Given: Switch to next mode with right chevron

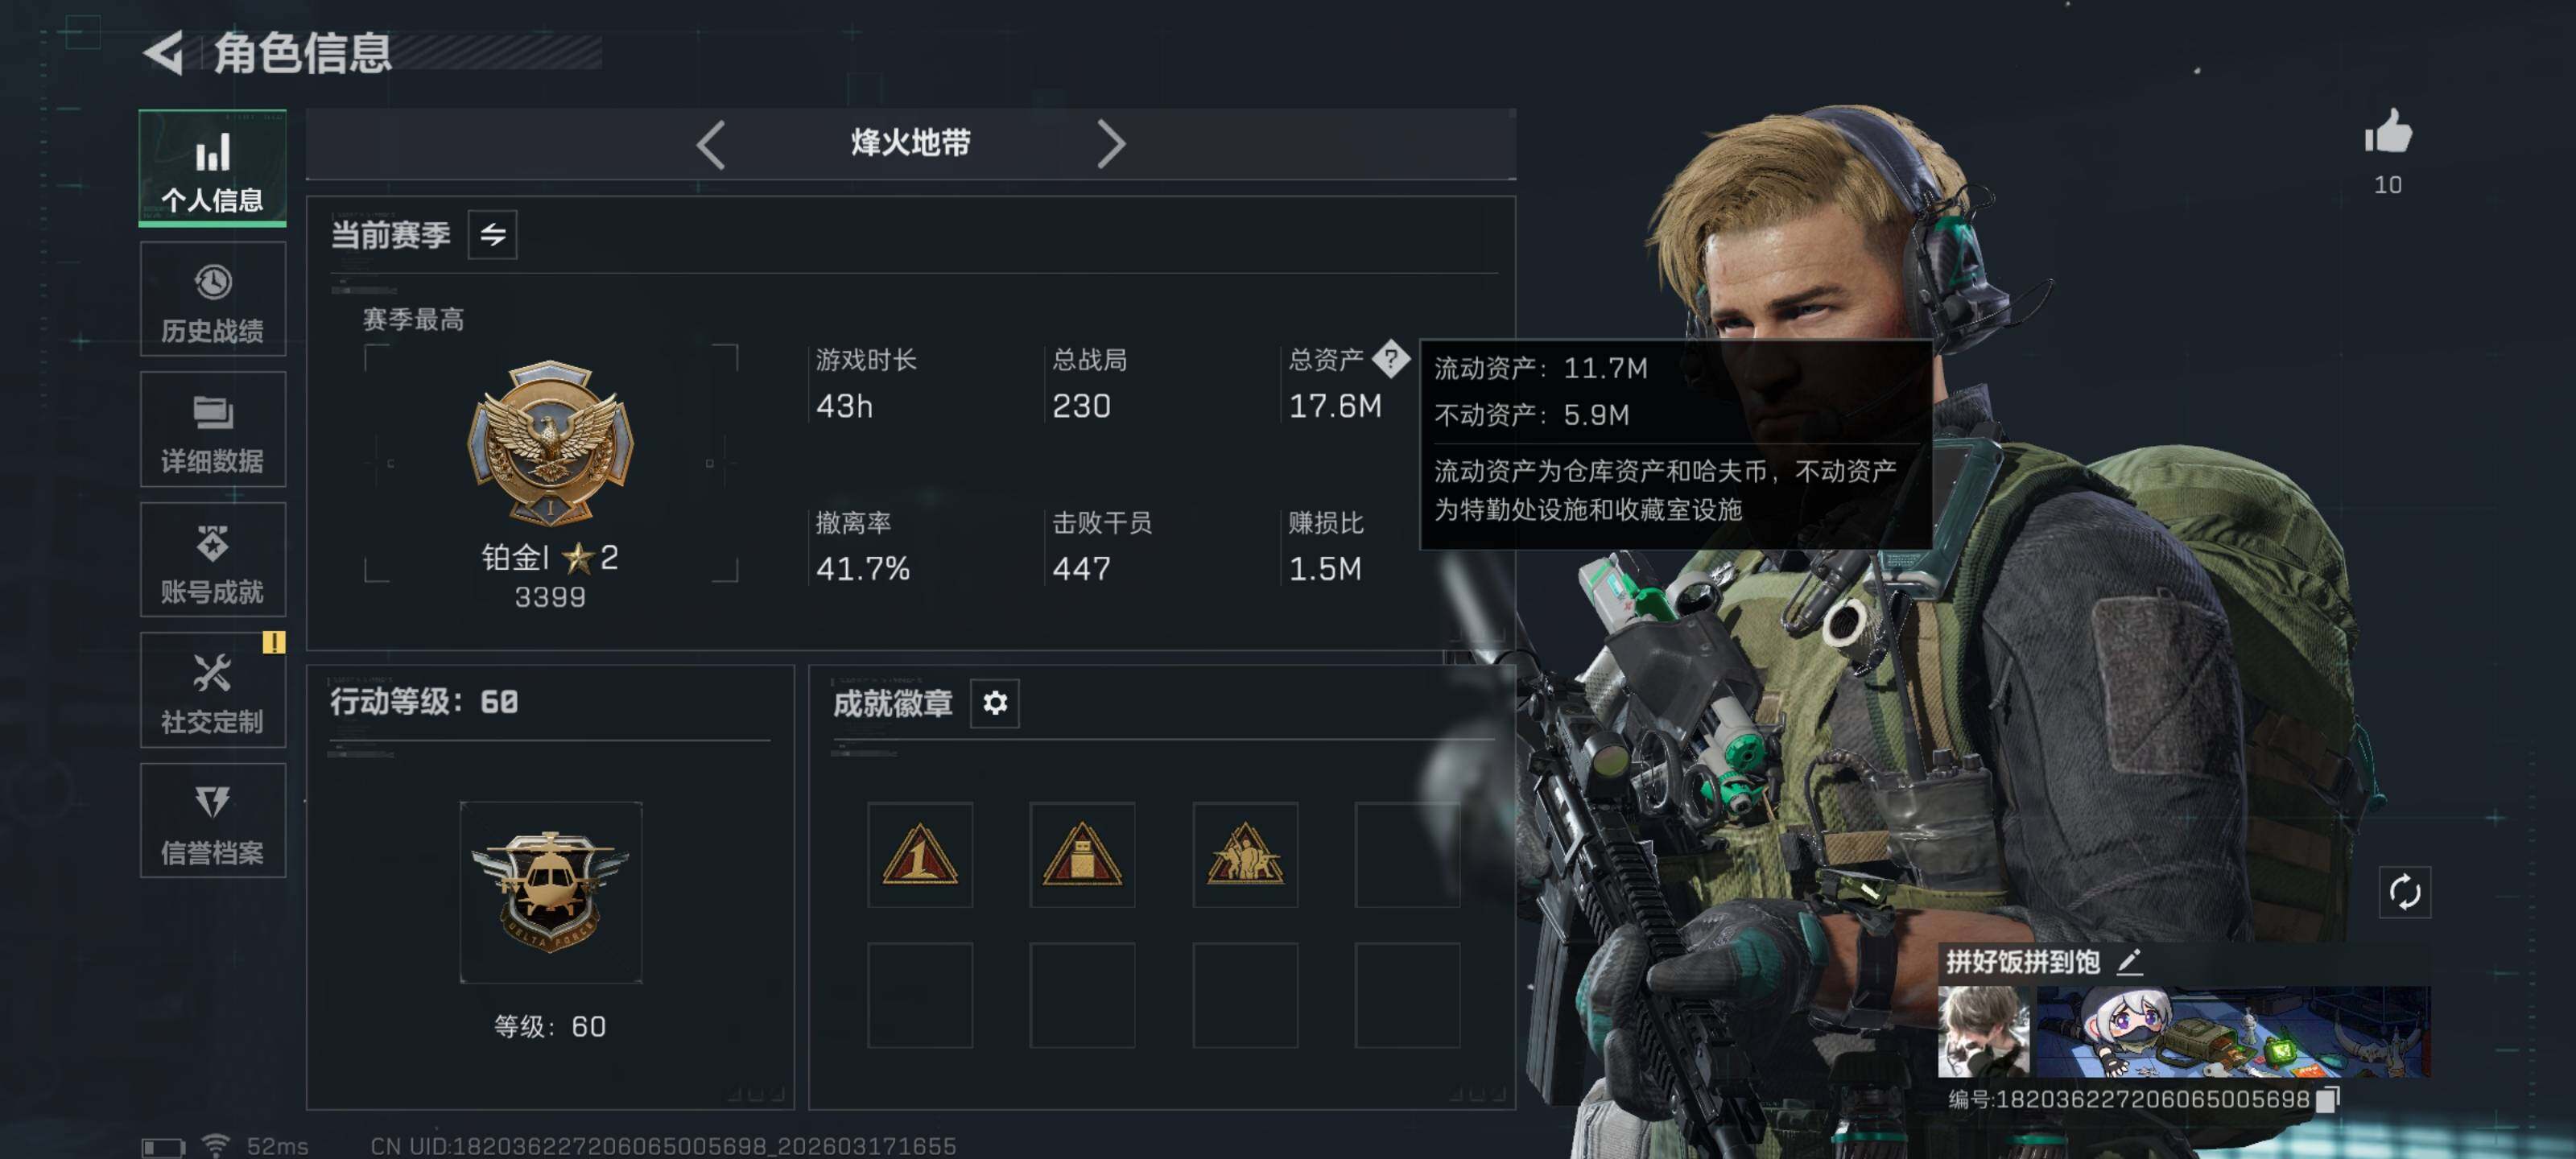Looking at the screenshot, I should 1110,144.
